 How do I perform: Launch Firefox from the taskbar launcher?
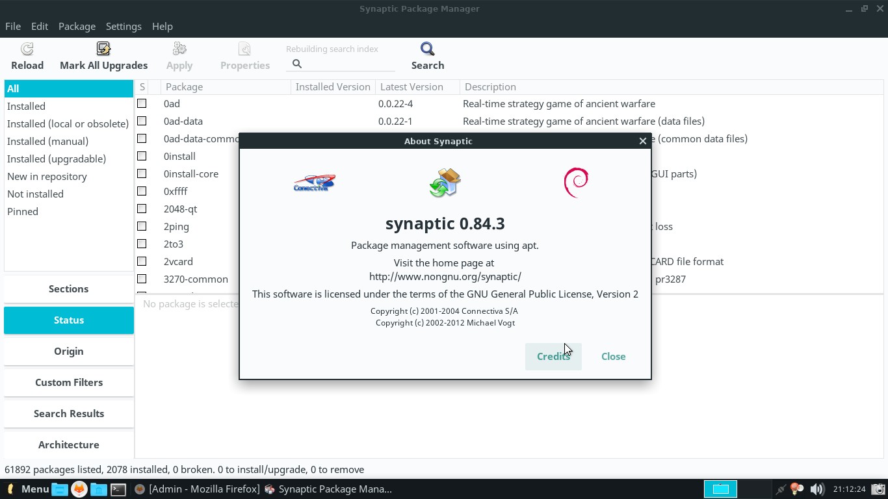point(79,489)
